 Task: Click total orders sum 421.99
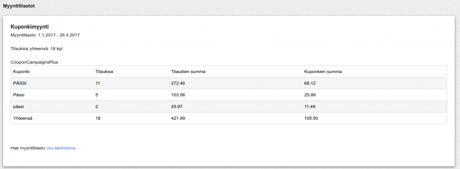(178, 118)
